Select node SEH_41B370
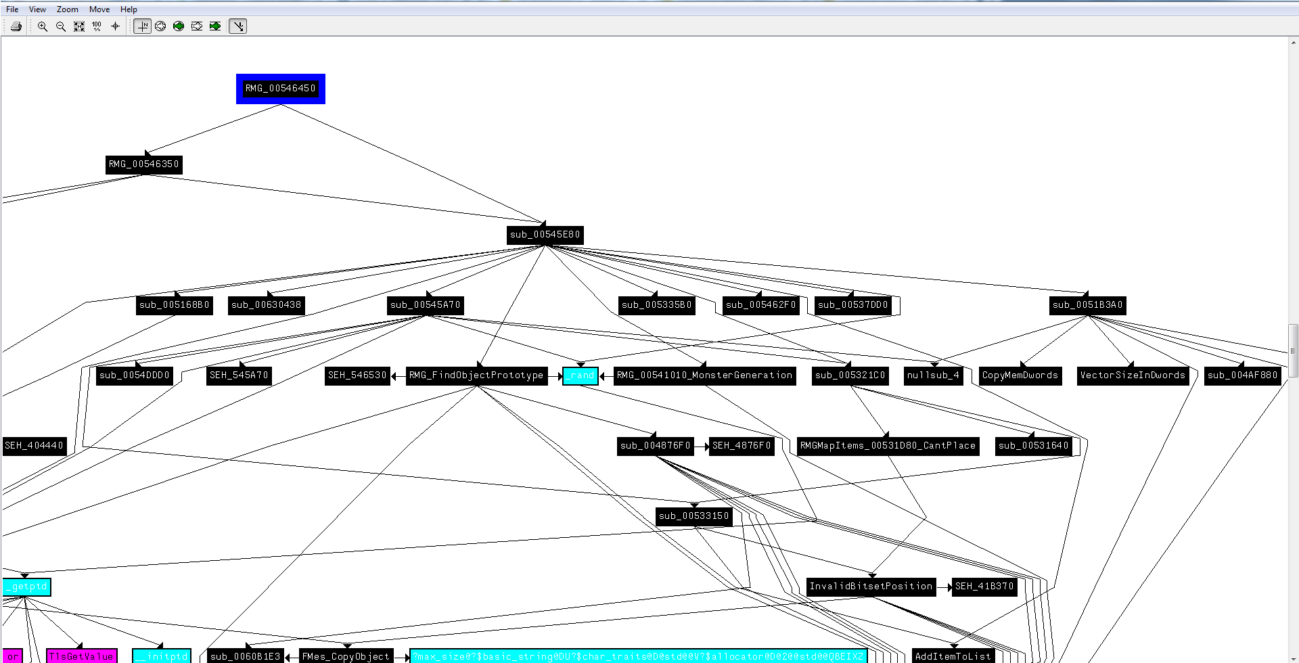This screenshot has height=663, width=1299. pyautogui.click(x=985, y=587)
